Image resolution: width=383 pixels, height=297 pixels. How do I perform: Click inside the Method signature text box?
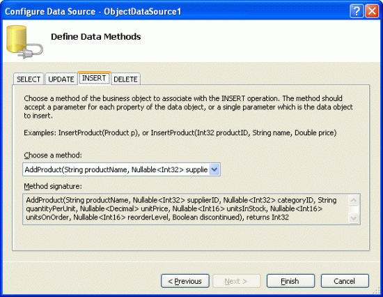click(x=187, y=209)
